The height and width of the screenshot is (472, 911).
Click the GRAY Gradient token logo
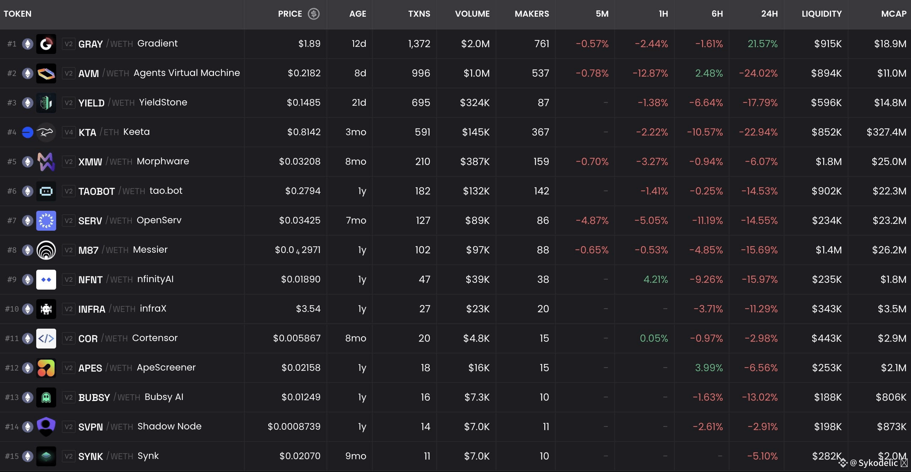pos(46,44)
